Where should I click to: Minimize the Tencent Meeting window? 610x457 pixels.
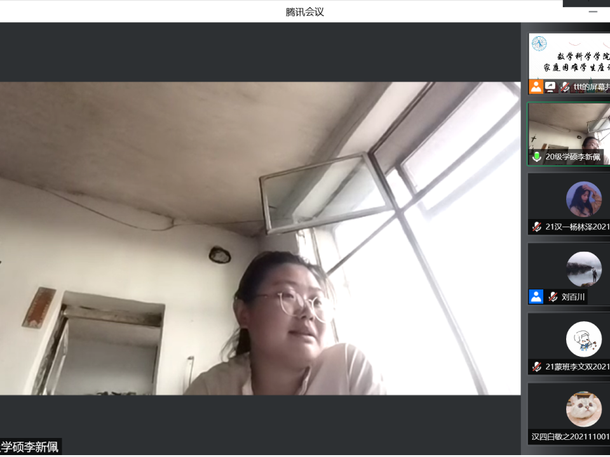pos(593,11)
